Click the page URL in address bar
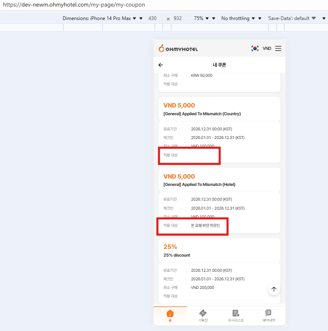This screenshot has height=331, width=328. 74,5
